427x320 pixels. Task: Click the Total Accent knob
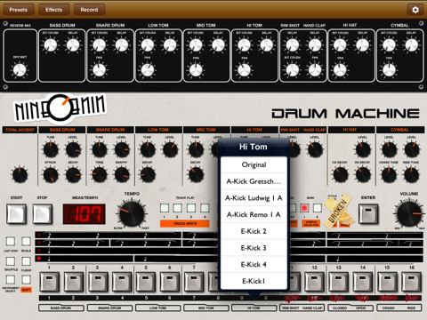tap(20, 175)
